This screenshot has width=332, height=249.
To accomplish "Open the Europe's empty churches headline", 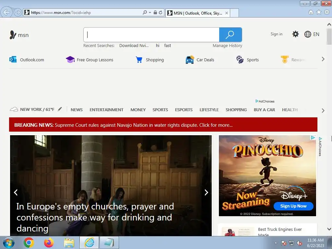I will [x=95, y=218].
